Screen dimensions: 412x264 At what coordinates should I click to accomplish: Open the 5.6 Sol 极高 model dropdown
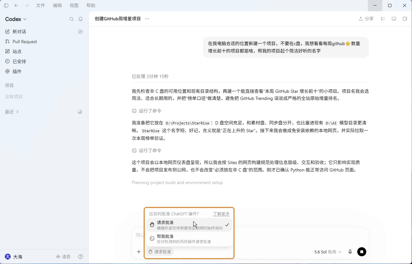click(328, 252)
